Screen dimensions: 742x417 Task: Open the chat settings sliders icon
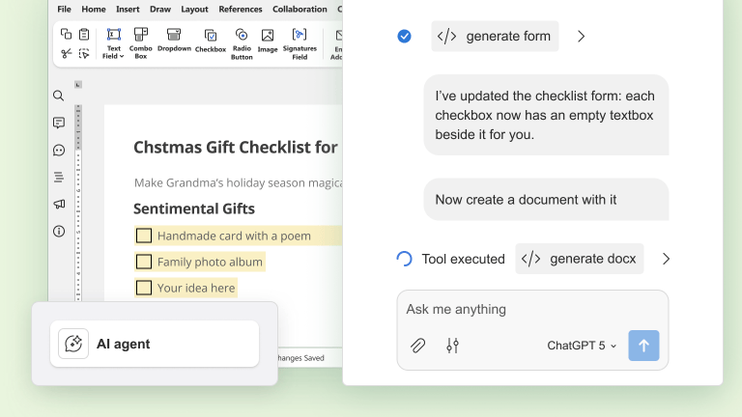(452, 346)
